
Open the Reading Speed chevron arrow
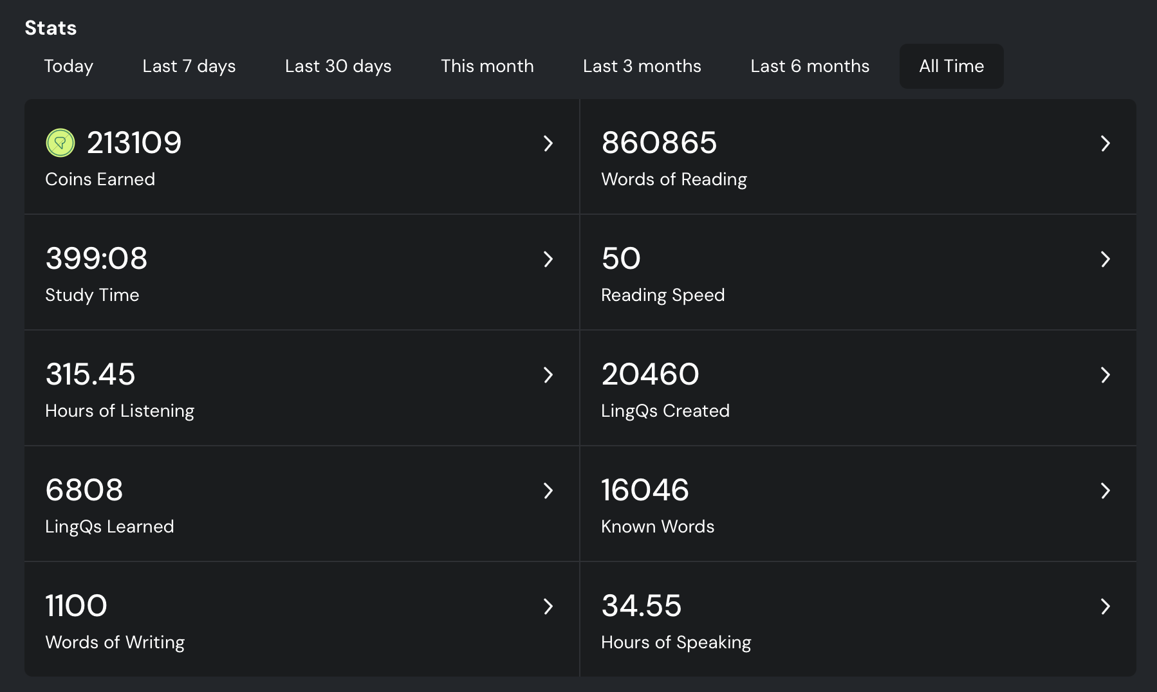[1106, 259]
